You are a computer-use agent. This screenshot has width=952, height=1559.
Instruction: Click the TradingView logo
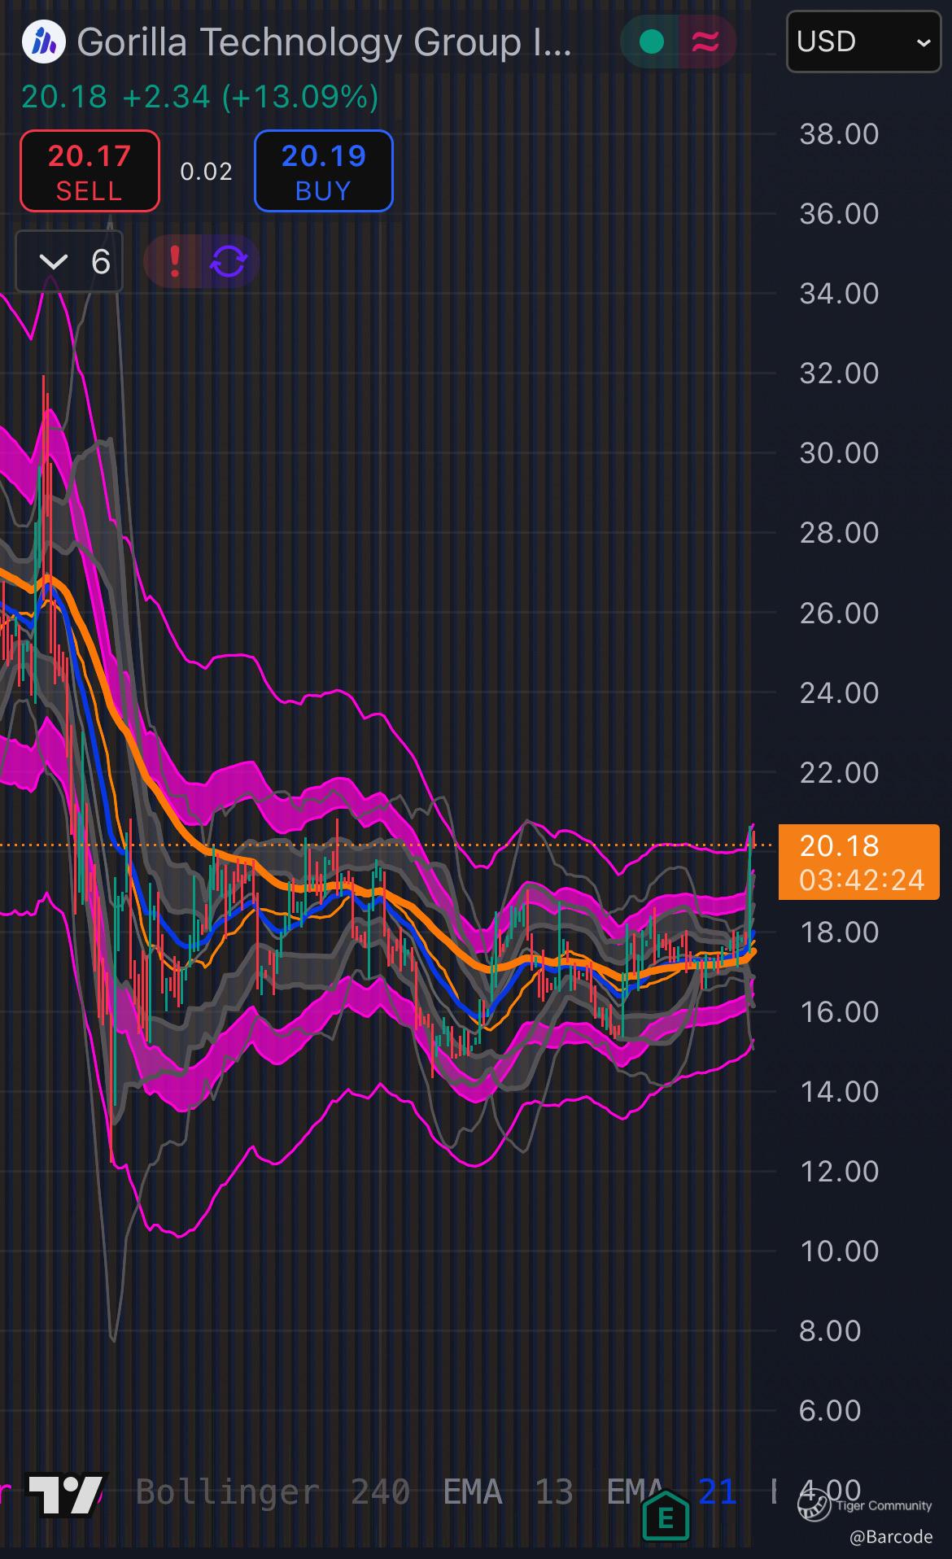click(67, 1494)
